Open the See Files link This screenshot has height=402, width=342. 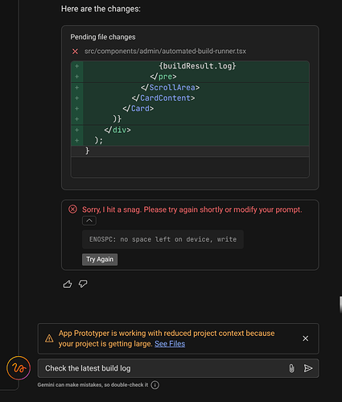coord(170,344)
